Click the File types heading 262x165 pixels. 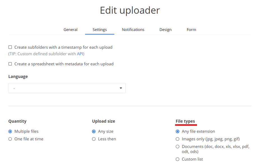(185, 121)
